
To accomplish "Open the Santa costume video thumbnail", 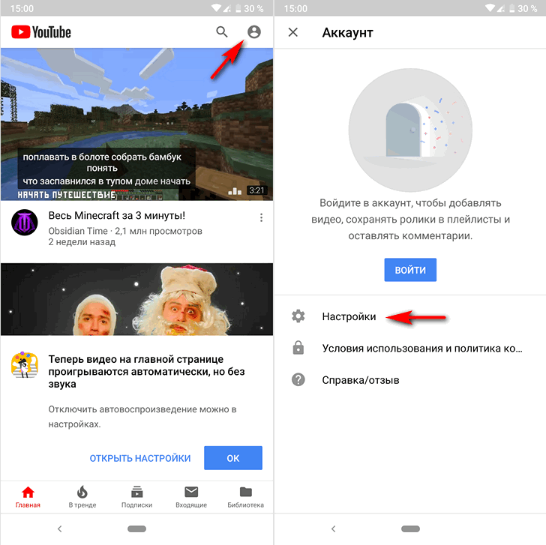I will click(136, 299).
